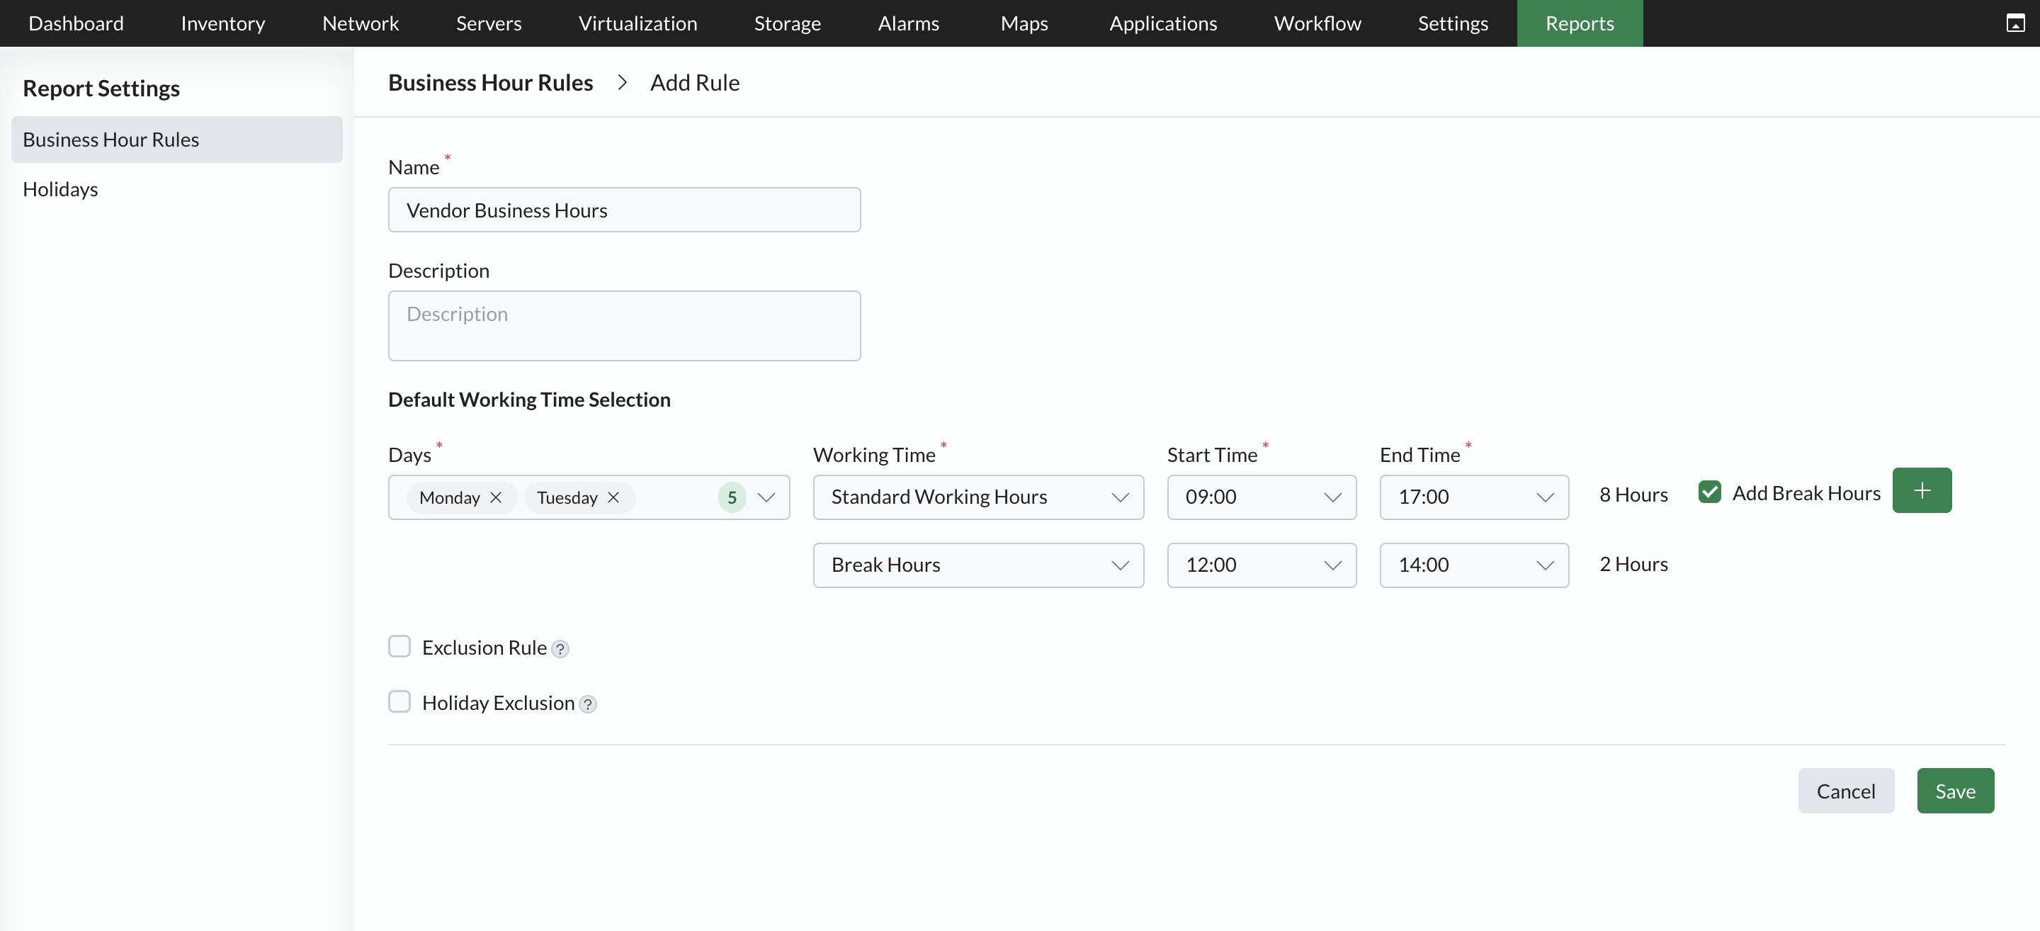Click the Add Break Hours label
This screenshot has width=2040, height=931.
[x=1806, y=493]
